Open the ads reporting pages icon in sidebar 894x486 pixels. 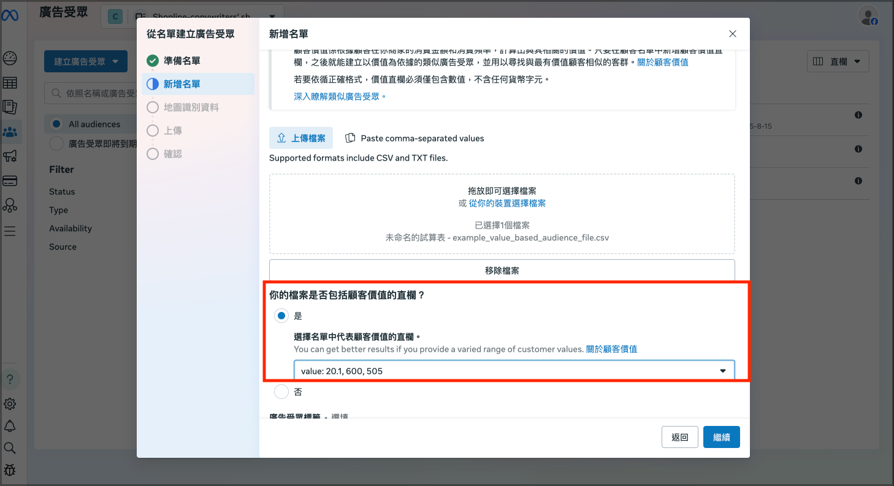coord(10,107)
